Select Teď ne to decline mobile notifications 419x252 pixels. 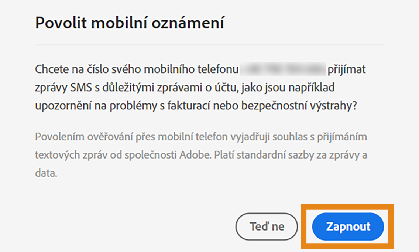pyautogui.click(x=267, y=227)
